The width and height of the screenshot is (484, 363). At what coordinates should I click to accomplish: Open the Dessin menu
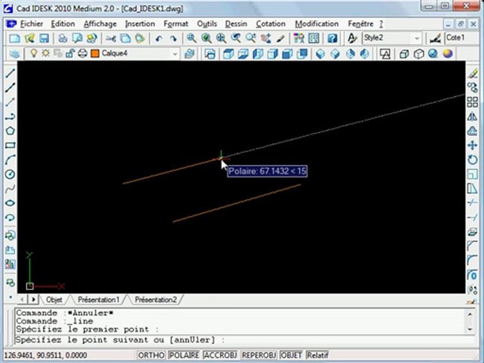click(x=236, y=24)
